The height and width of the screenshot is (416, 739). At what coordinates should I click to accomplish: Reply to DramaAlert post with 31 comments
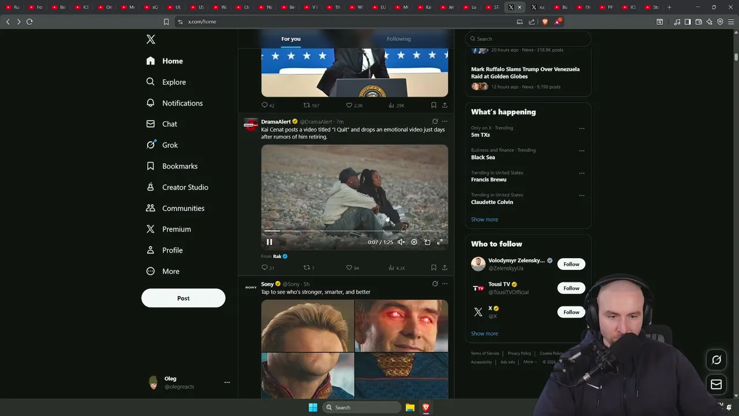point(268,268)
